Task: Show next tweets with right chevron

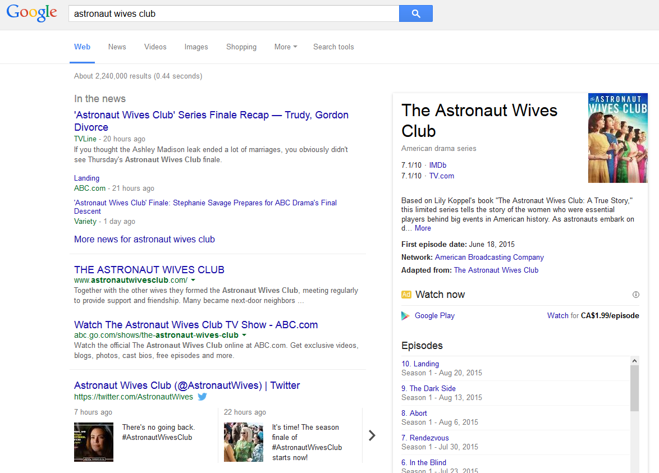Action: (372, 435)
